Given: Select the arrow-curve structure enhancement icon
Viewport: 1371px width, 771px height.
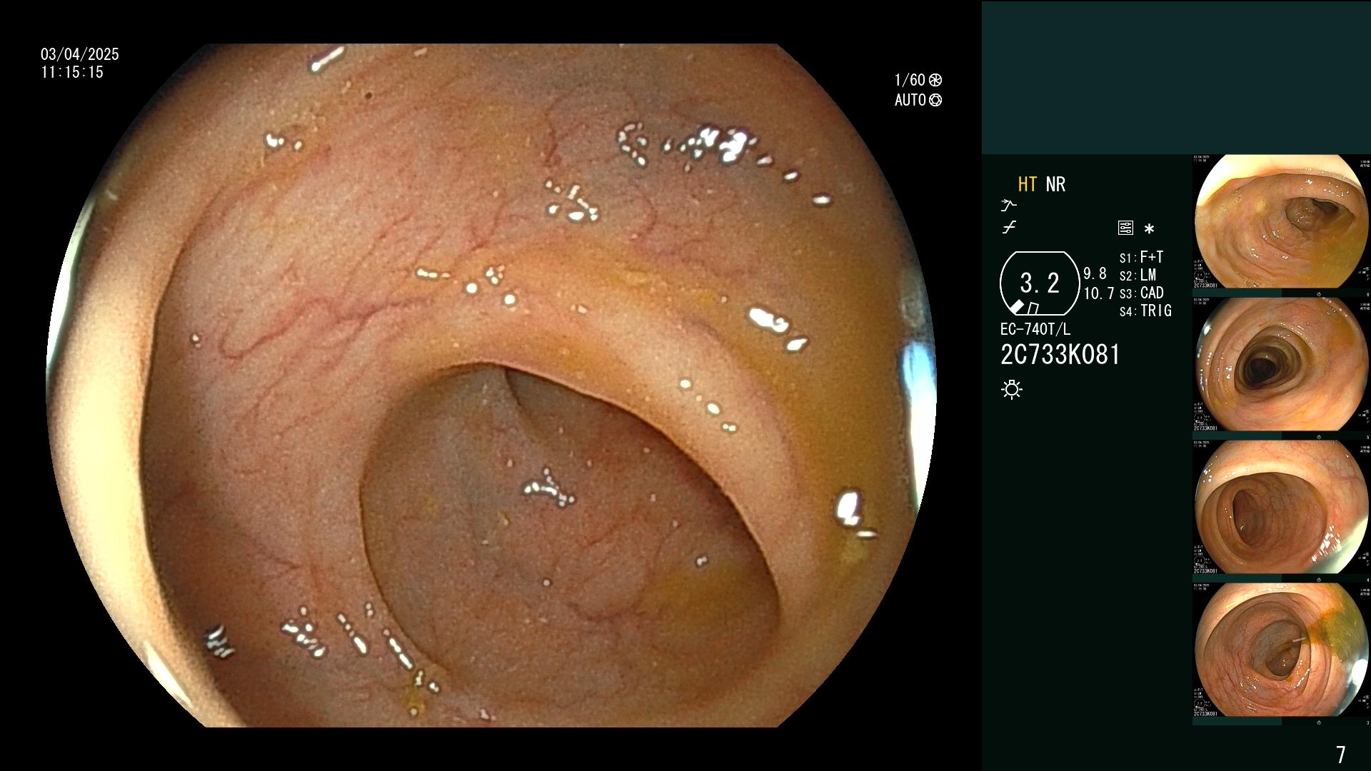Looking at the screenshot, I should 1008,206.
